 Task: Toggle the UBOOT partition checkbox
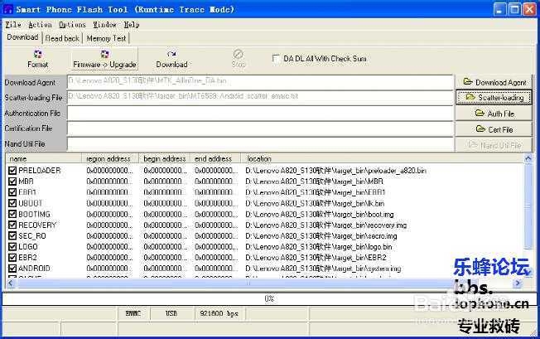pos(12,203)
